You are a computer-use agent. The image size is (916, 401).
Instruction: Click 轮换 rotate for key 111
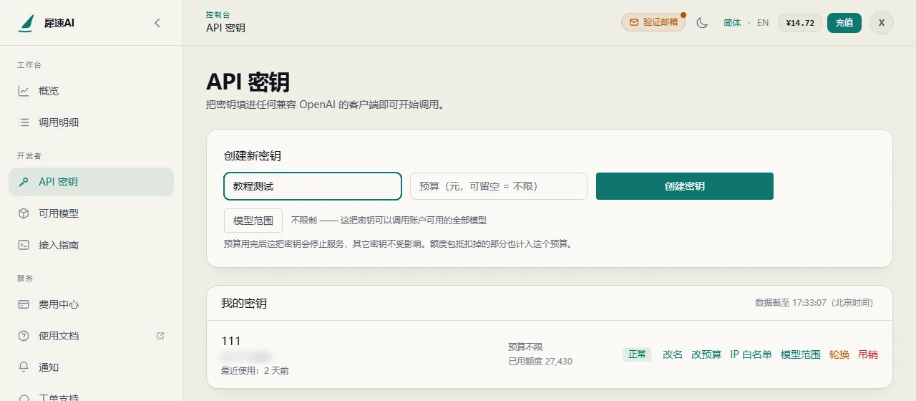click(839, 354)
